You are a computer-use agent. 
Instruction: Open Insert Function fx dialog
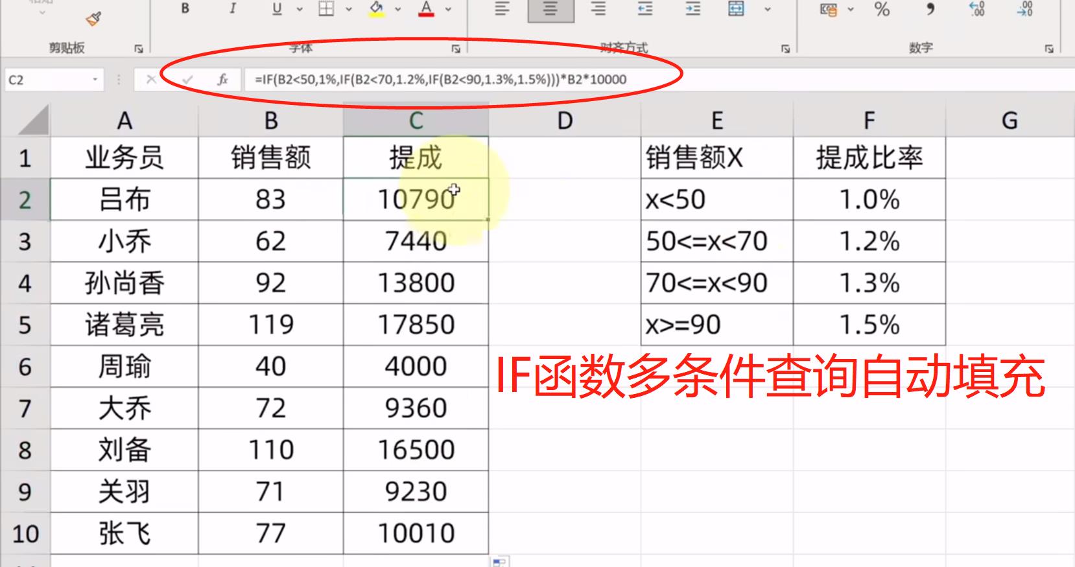[x=222, y=79]
